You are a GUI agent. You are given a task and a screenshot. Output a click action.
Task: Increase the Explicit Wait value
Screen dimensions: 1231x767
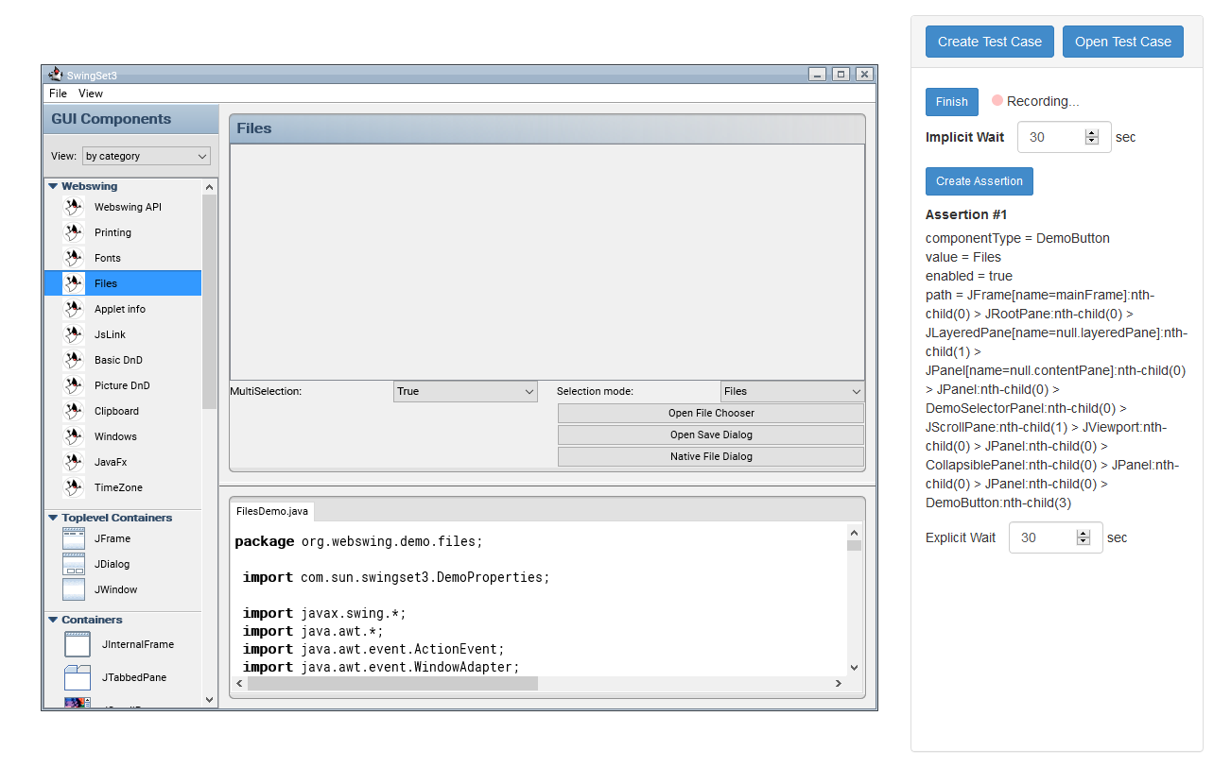click(1084, 534)
